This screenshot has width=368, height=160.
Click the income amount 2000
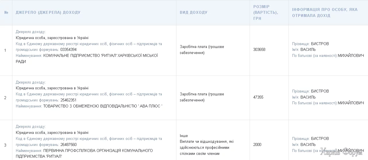(257, 144)
